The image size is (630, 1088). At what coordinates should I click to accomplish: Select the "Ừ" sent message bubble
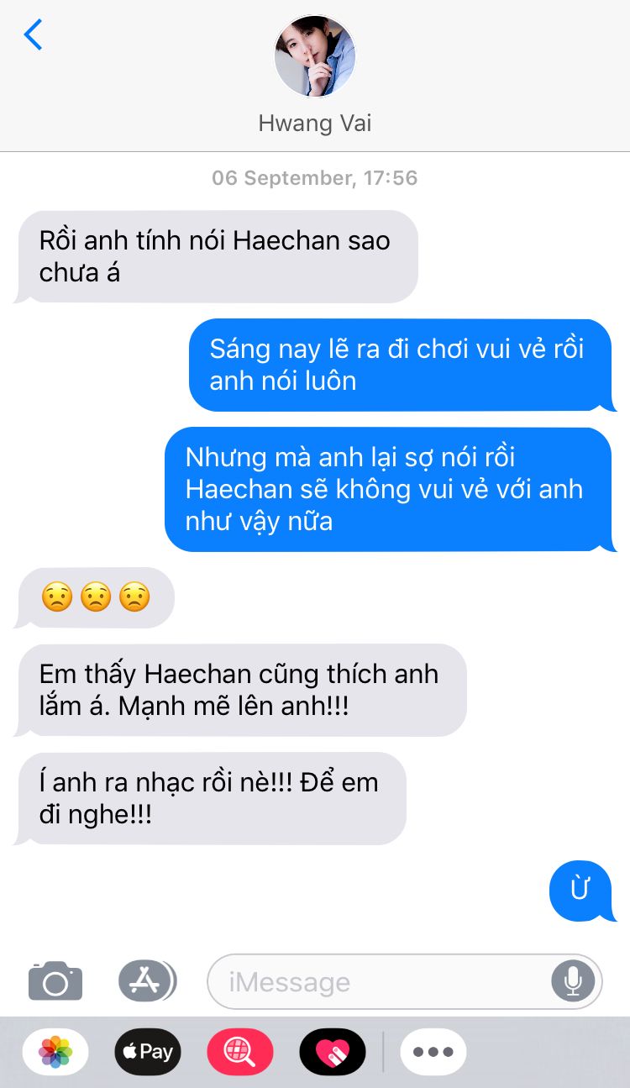pos(583,891)
